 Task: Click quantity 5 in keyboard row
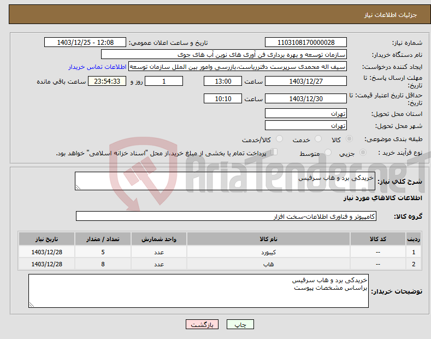[x=103, y=252]
